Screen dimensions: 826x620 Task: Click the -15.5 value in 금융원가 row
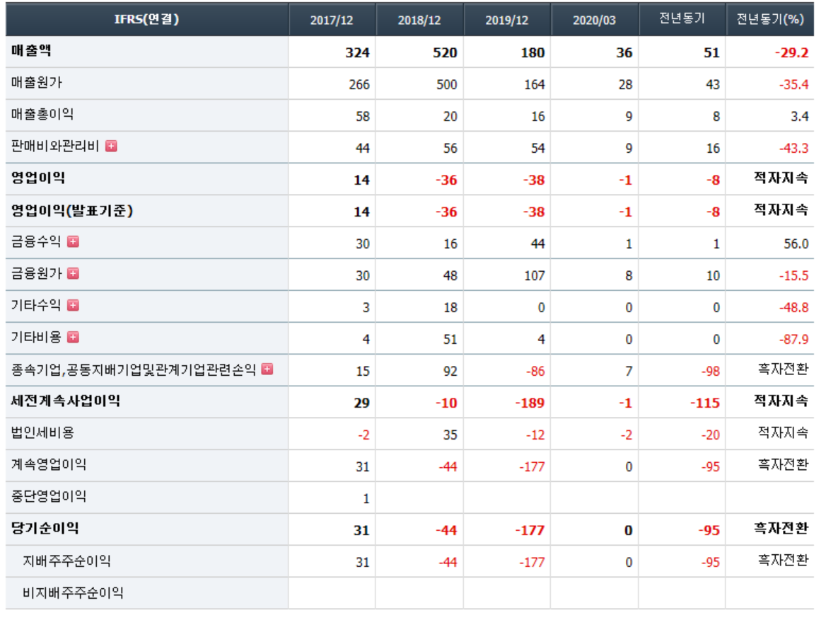point(794,276)
